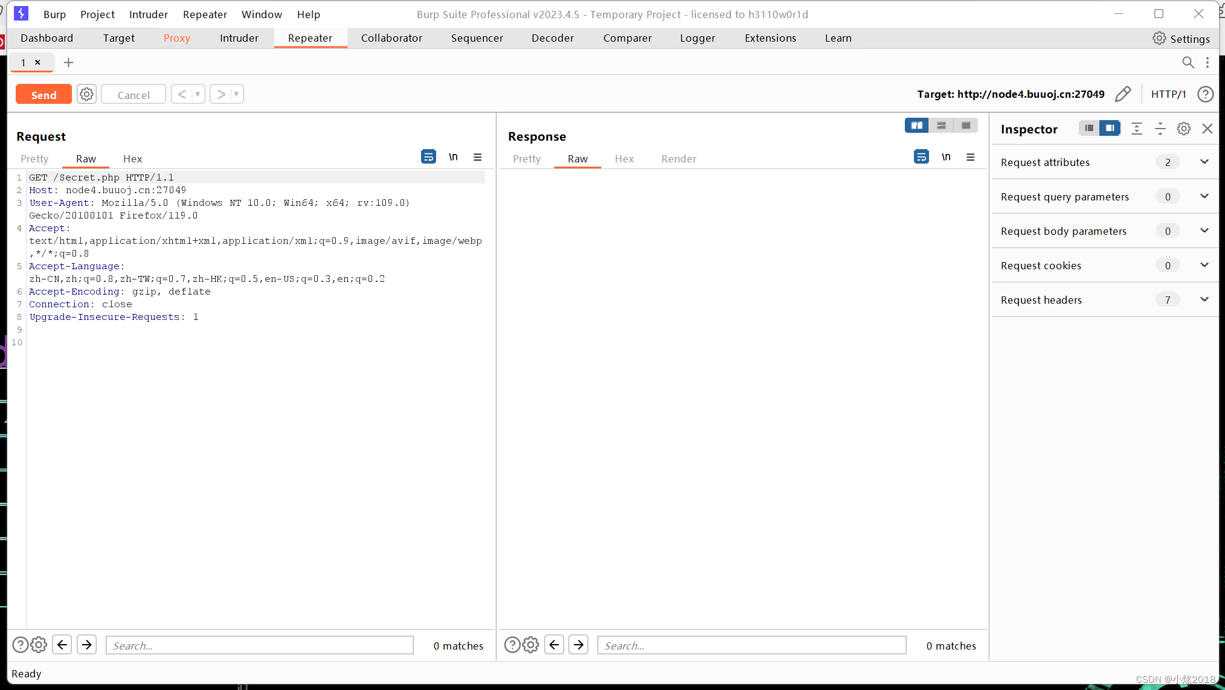
Task: Open the Window menu
Action: 262,14
